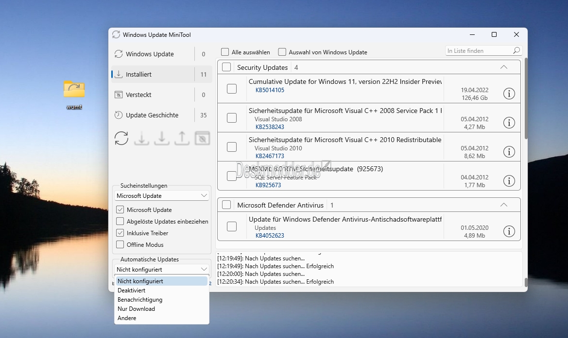Uncheck Microsoft Update under Sucheinstellungen
Screen dimensions: 568x338
(120, 209)
